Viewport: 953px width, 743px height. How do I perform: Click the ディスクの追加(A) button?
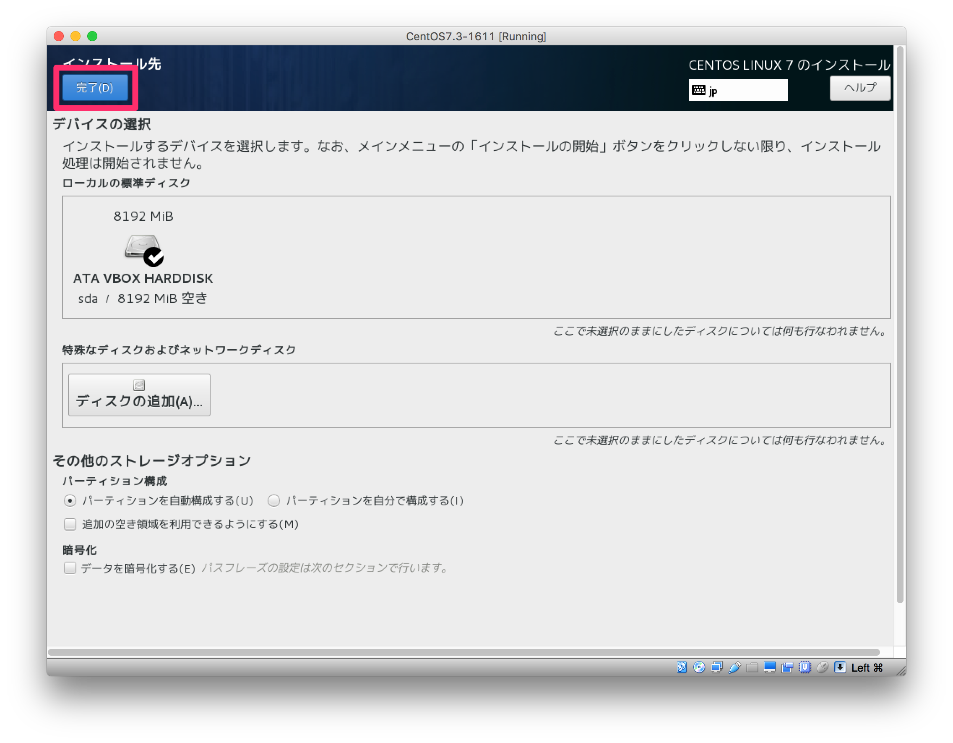(139, 395)
